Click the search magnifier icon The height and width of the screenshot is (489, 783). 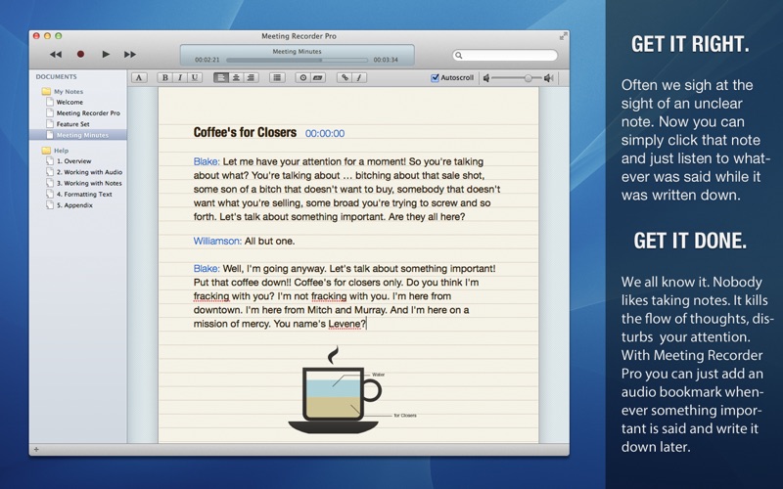459,56
